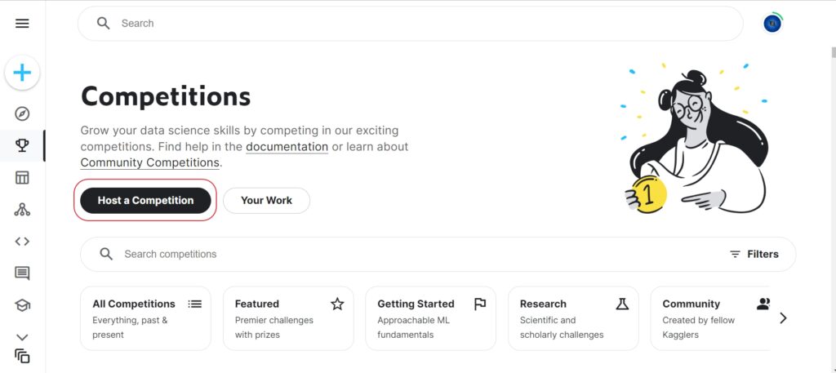Click the Host a Competition button
Screen dimensions: 836x373
click(x=145, y=200)
